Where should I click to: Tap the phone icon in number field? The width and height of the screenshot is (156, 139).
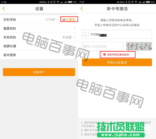(85, 34)
